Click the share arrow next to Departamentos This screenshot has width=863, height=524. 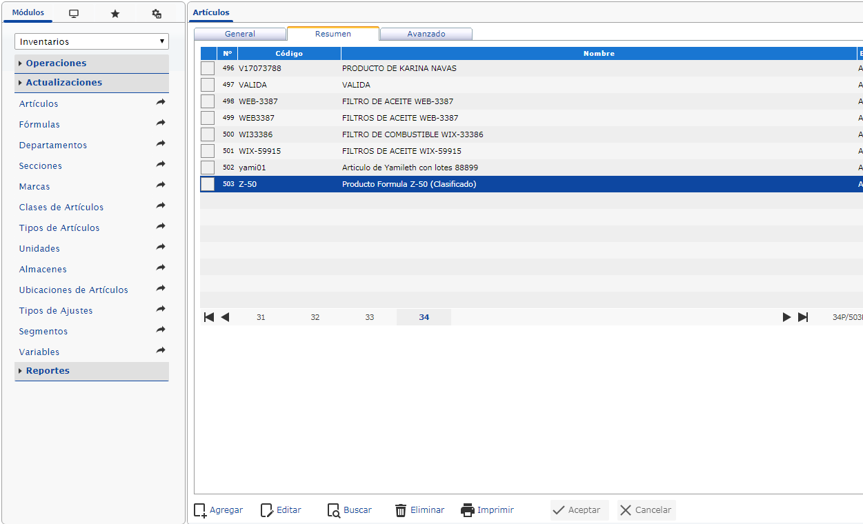161,143
